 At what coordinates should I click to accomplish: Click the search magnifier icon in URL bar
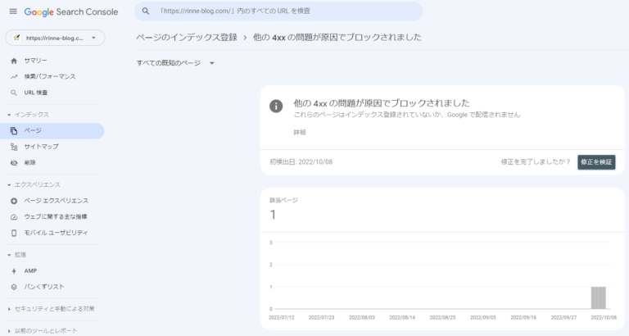pos(146,11)
